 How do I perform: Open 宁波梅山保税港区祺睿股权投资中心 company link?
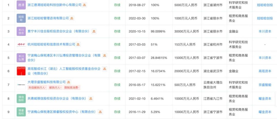click(x=62, y=112)
